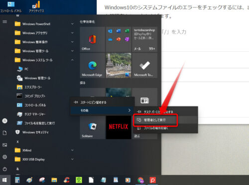This screenshot has width=249, height=185.
Task: Launch the Solitaire tile
Action: tap(92, 127)
